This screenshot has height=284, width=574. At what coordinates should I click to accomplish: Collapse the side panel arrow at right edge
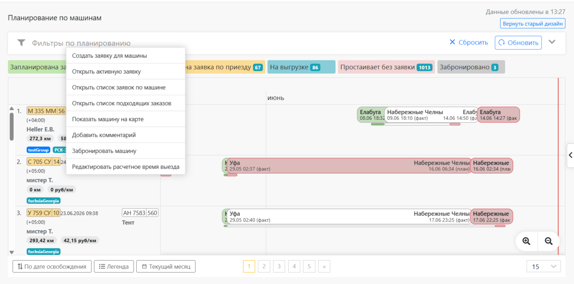(x=570, y=155)
